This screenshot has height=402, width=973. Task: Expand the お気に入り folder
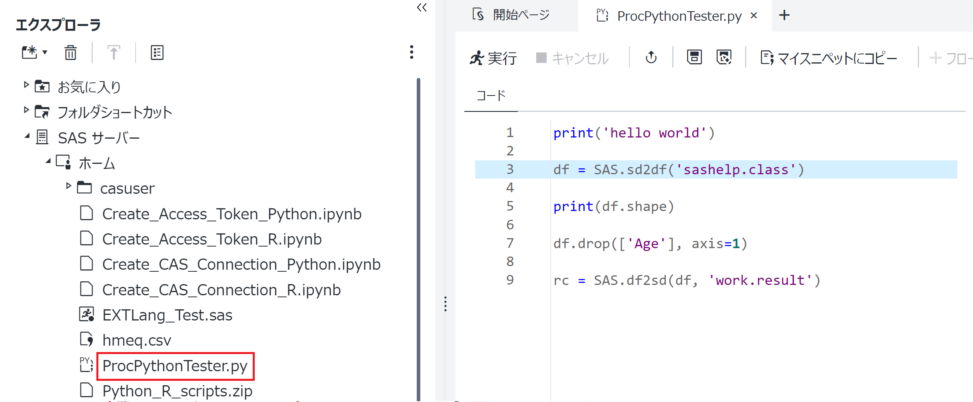click(26, 85)
